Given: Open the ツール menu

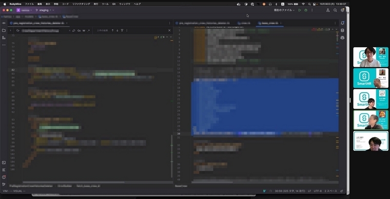Looking at the screenshot, I should click(x=105, y=4).
